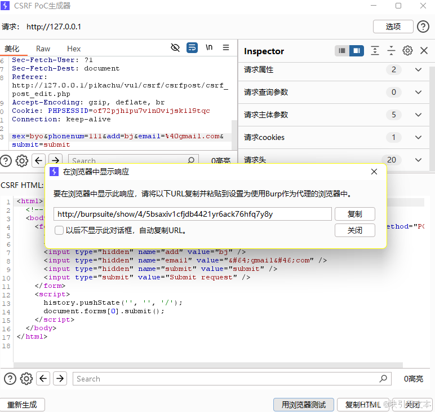Click 用浏览器测试 button
The width and height of the screenshot is (435, 412).
click(304, 405)
